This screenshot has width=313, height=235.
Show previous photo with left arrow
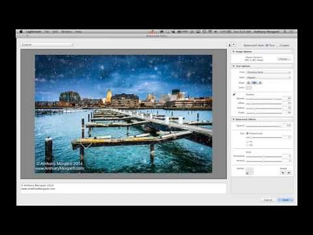[230, 45]
